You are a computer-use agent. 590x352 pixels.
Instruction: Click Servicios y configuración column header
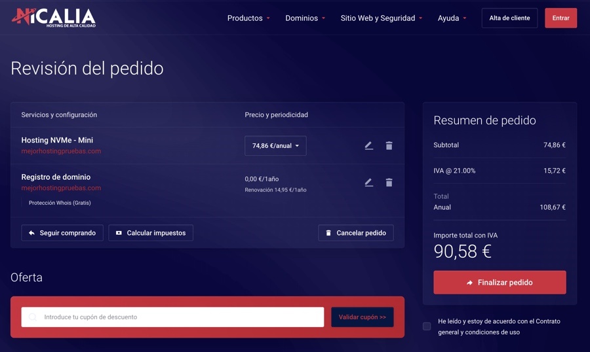pos(59,115)
